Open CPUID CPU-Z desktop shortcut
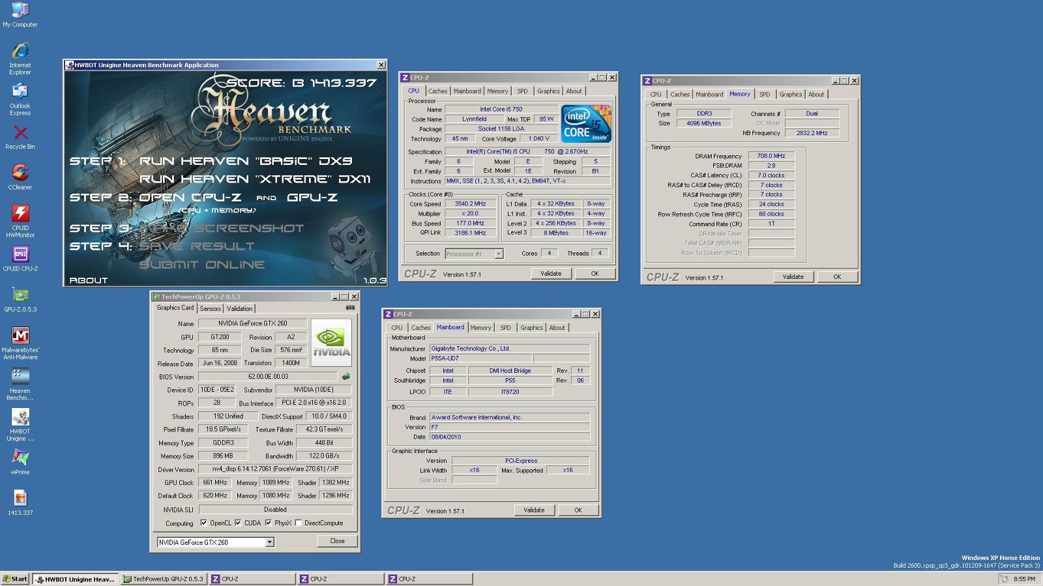1043x586 pixels. 20,259
